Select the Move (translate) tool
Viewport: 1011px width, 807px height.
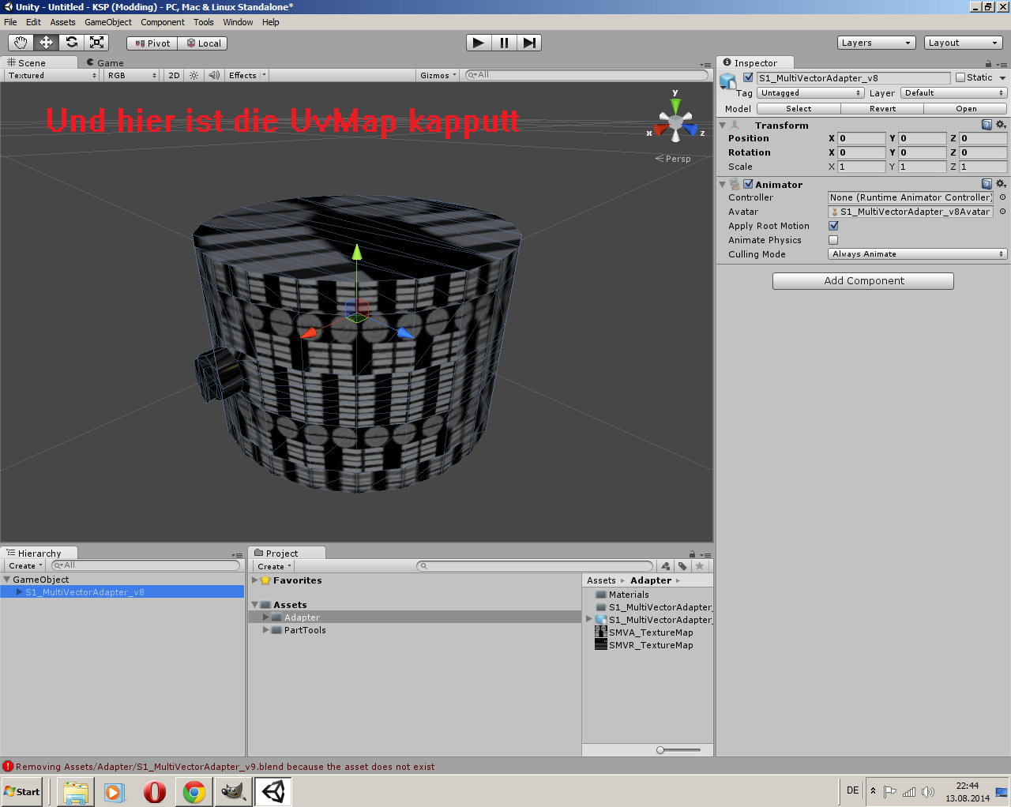tap(46, 43)
